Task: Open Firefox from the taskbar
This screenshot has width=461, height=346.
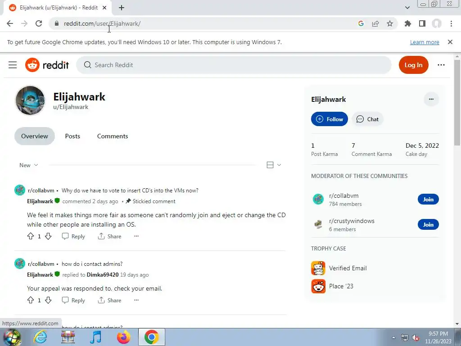Action: coord(123,337)
